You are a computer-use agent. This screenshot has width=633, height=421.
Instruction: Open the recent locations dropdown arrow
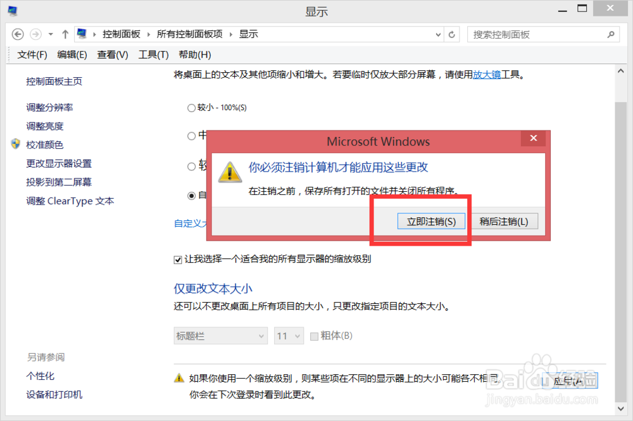[51, 34]
